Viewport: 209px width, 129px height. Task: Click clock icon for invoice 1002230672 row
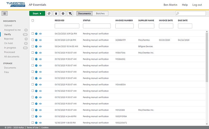click(x=36, y=123)
